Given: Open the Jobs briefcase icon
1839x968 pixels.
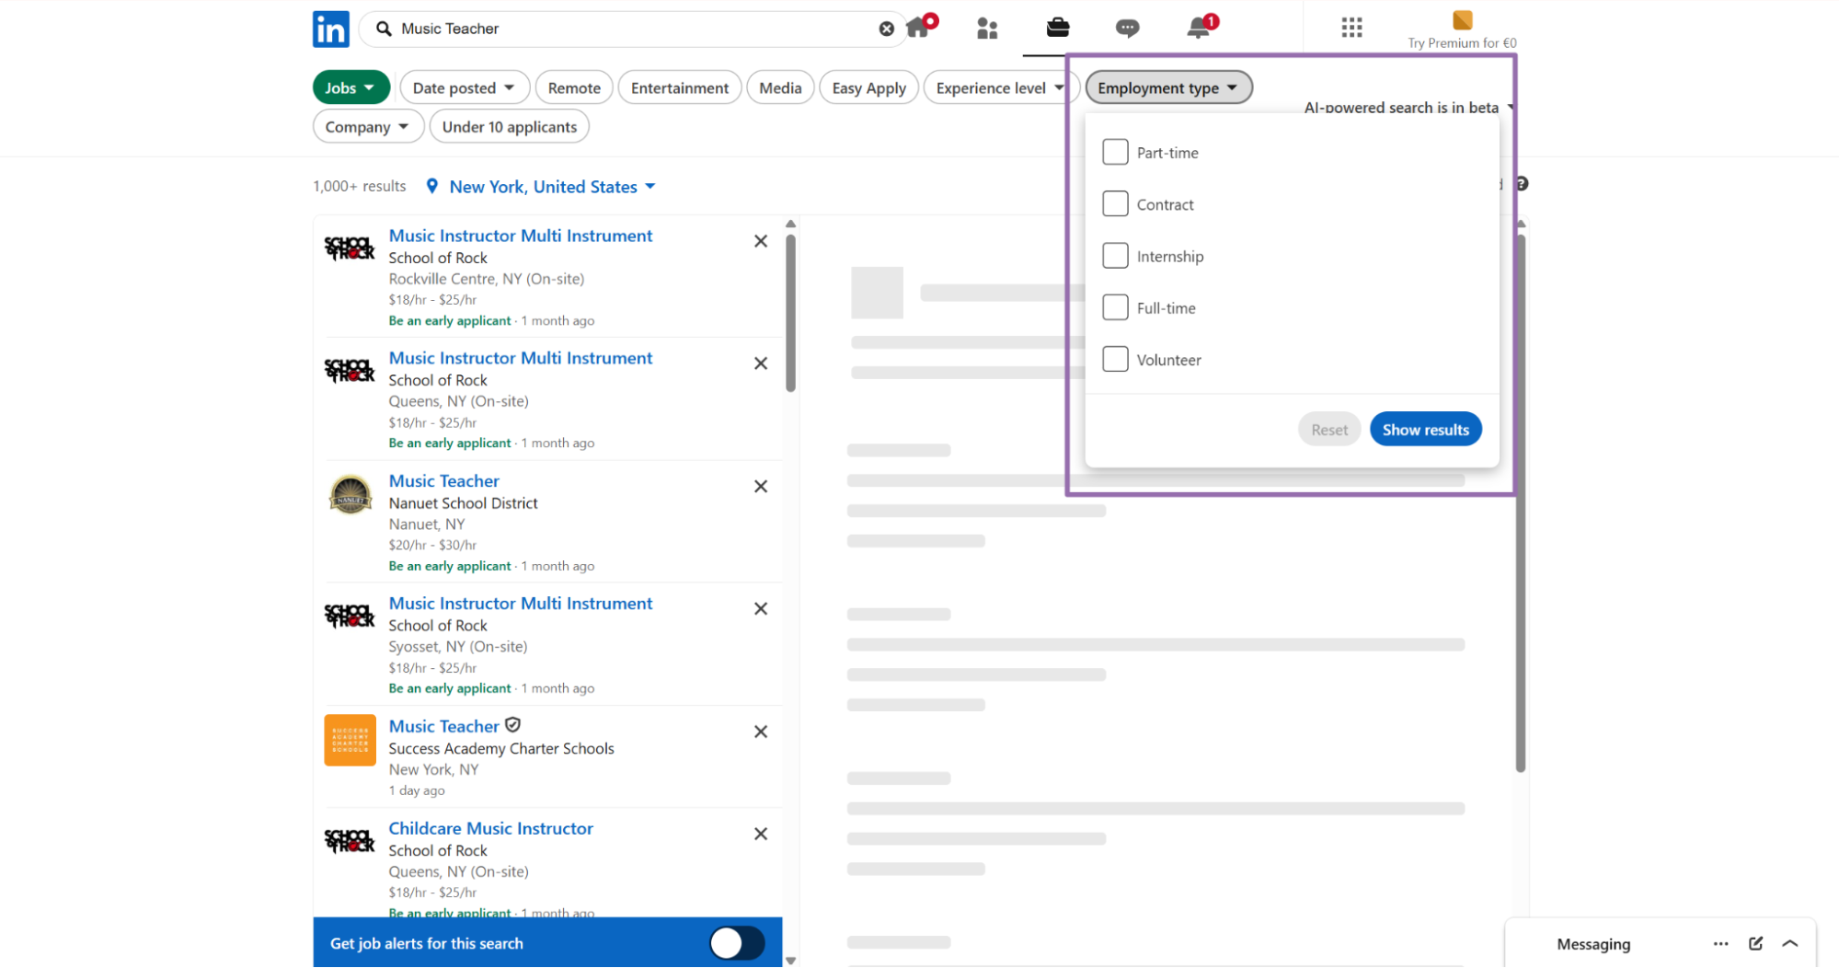Looking at the screenshot, I should [x=1058, y=28].
